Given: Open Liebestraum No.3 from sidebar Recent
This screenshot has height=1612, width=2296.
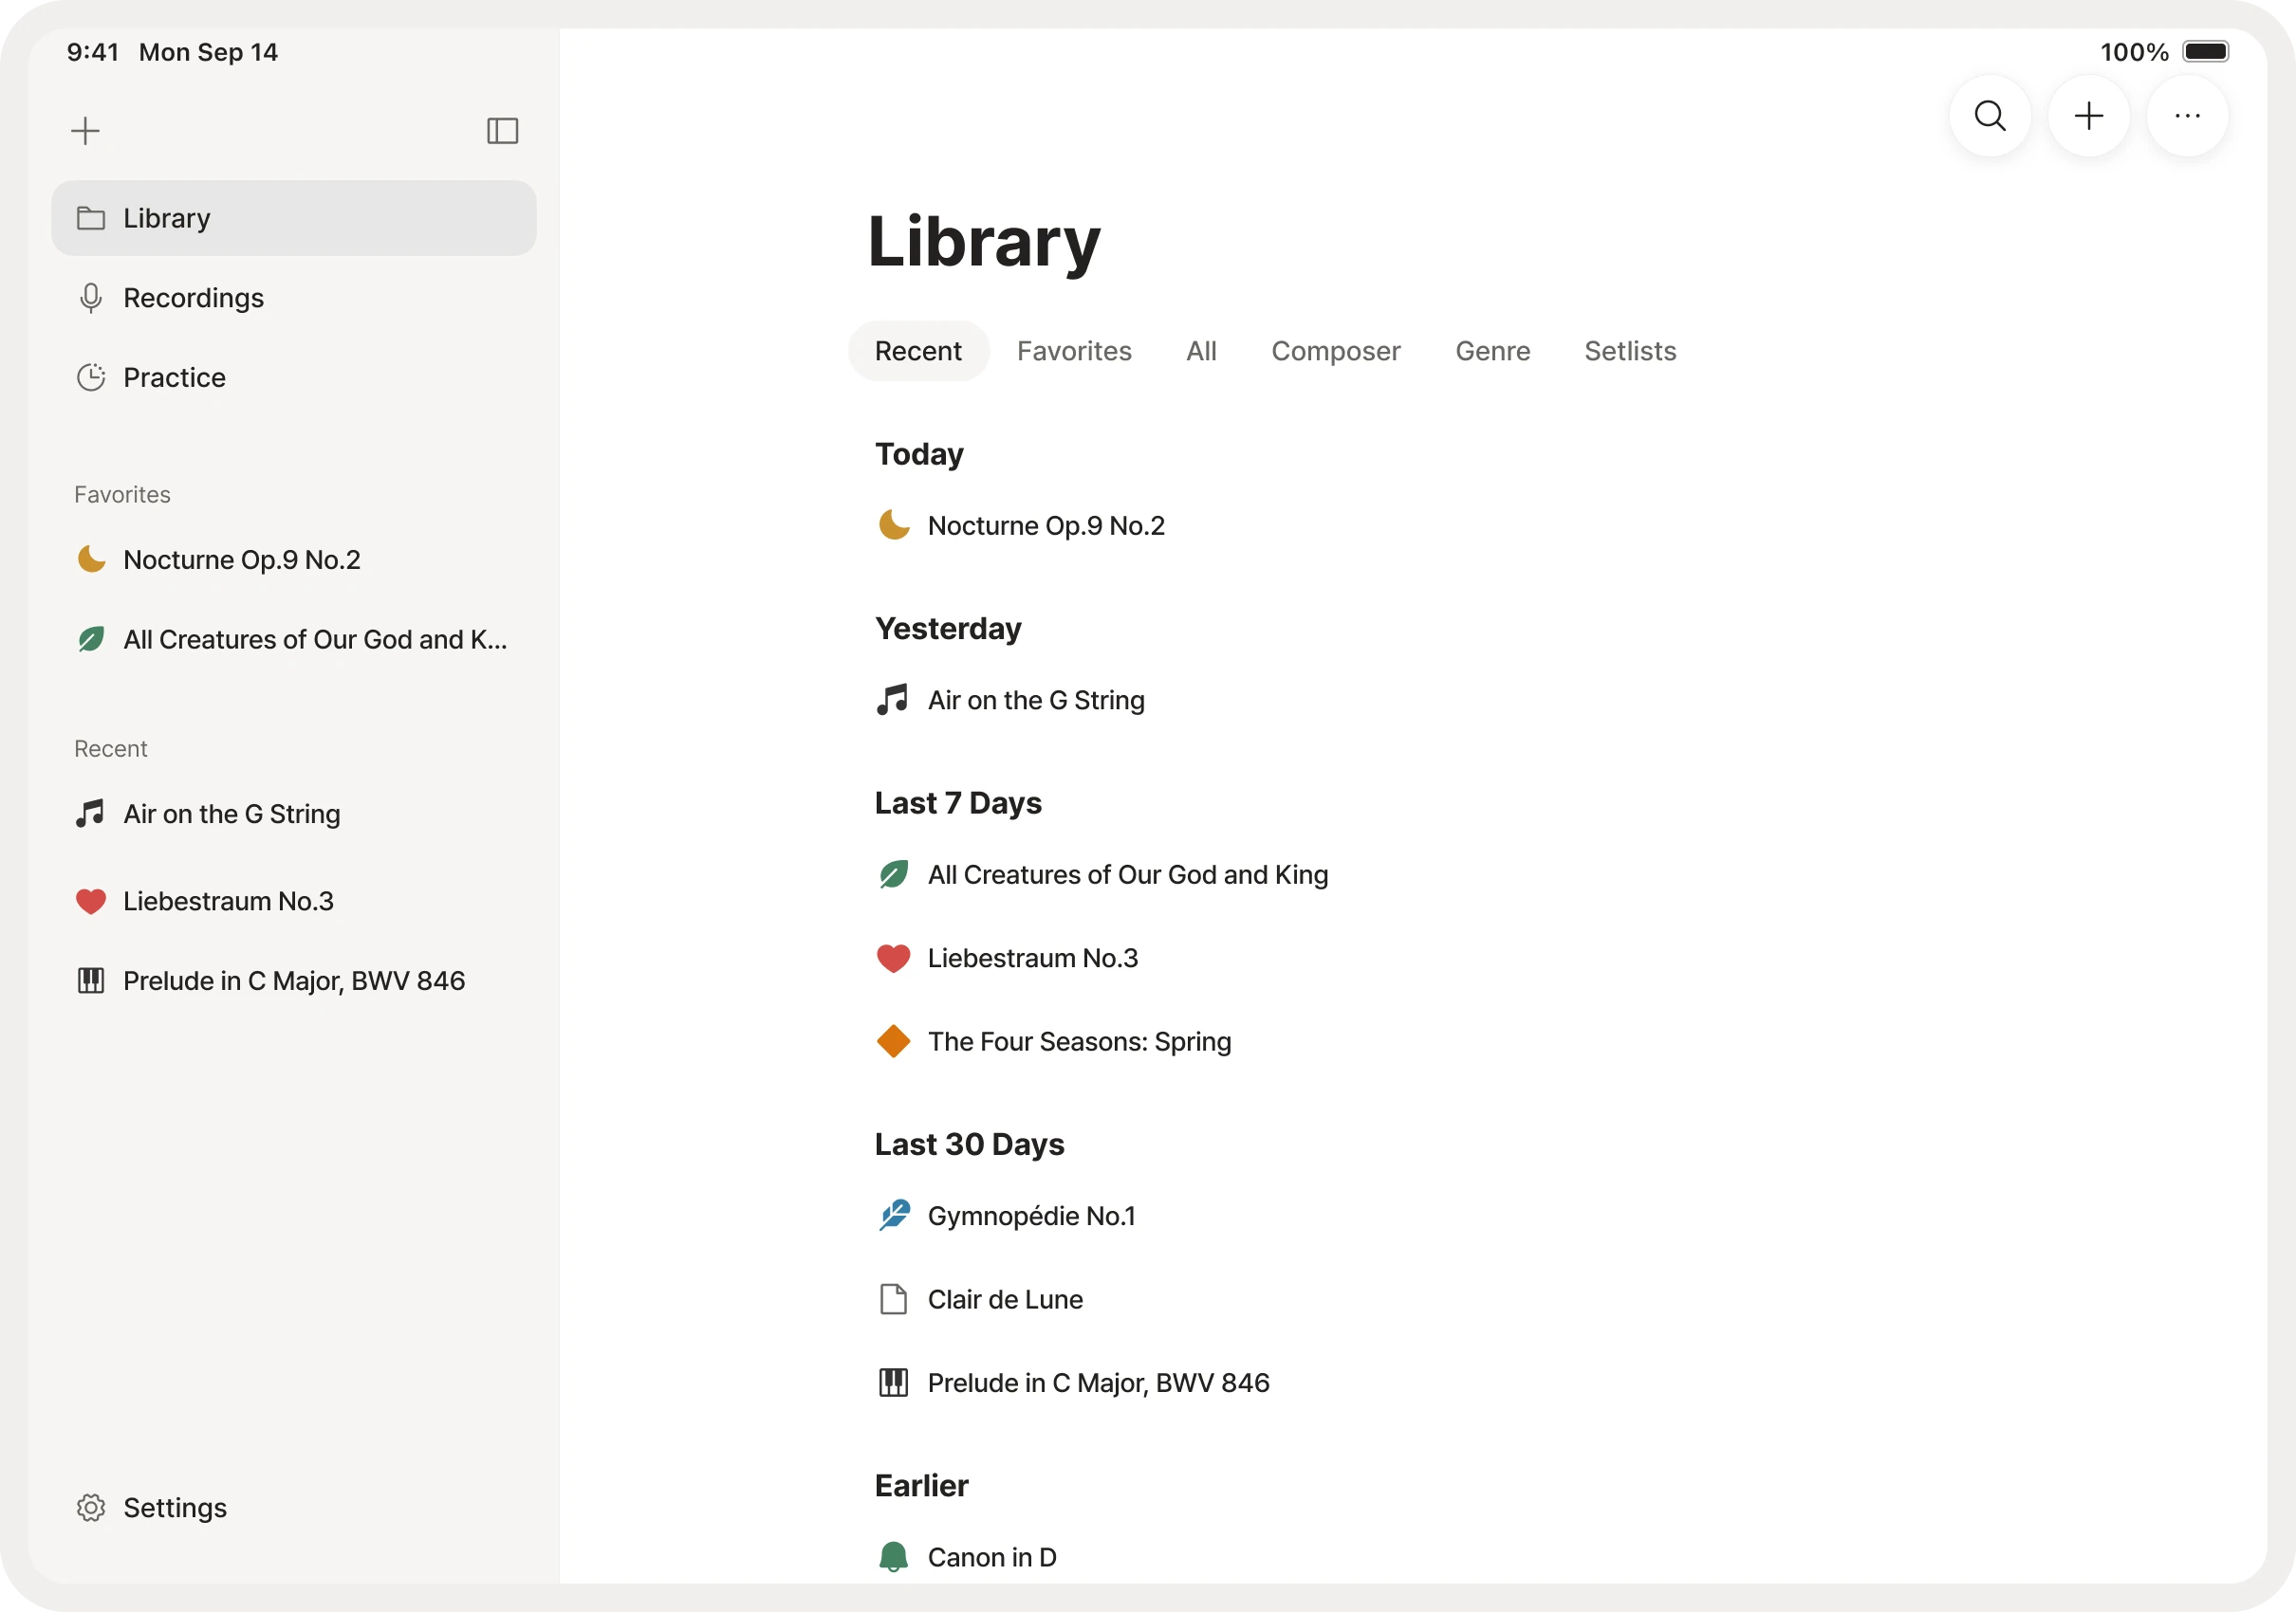Looking at the screenshot, I should click(294, 902).
